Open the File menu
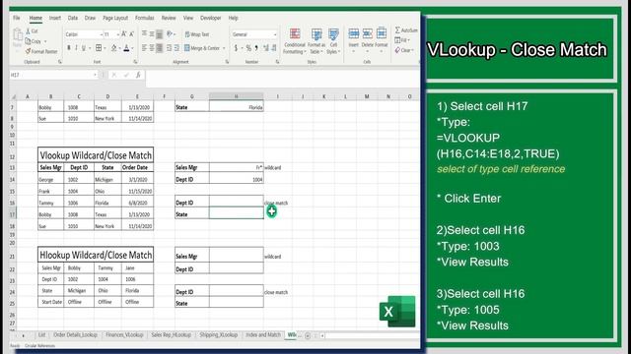The image size is (631, 354). [x=17, y=18]
